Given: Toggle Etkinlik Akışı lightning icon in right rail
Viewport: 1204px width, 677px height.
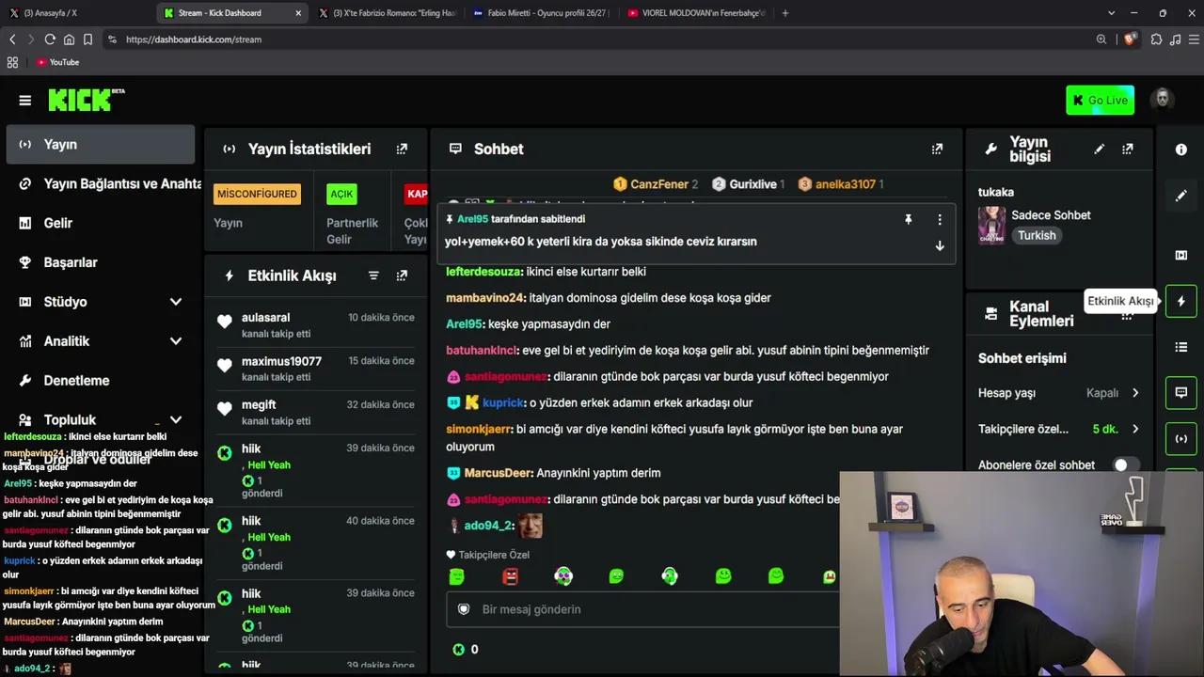Looking at the screenshot, I should (1181, 301).
